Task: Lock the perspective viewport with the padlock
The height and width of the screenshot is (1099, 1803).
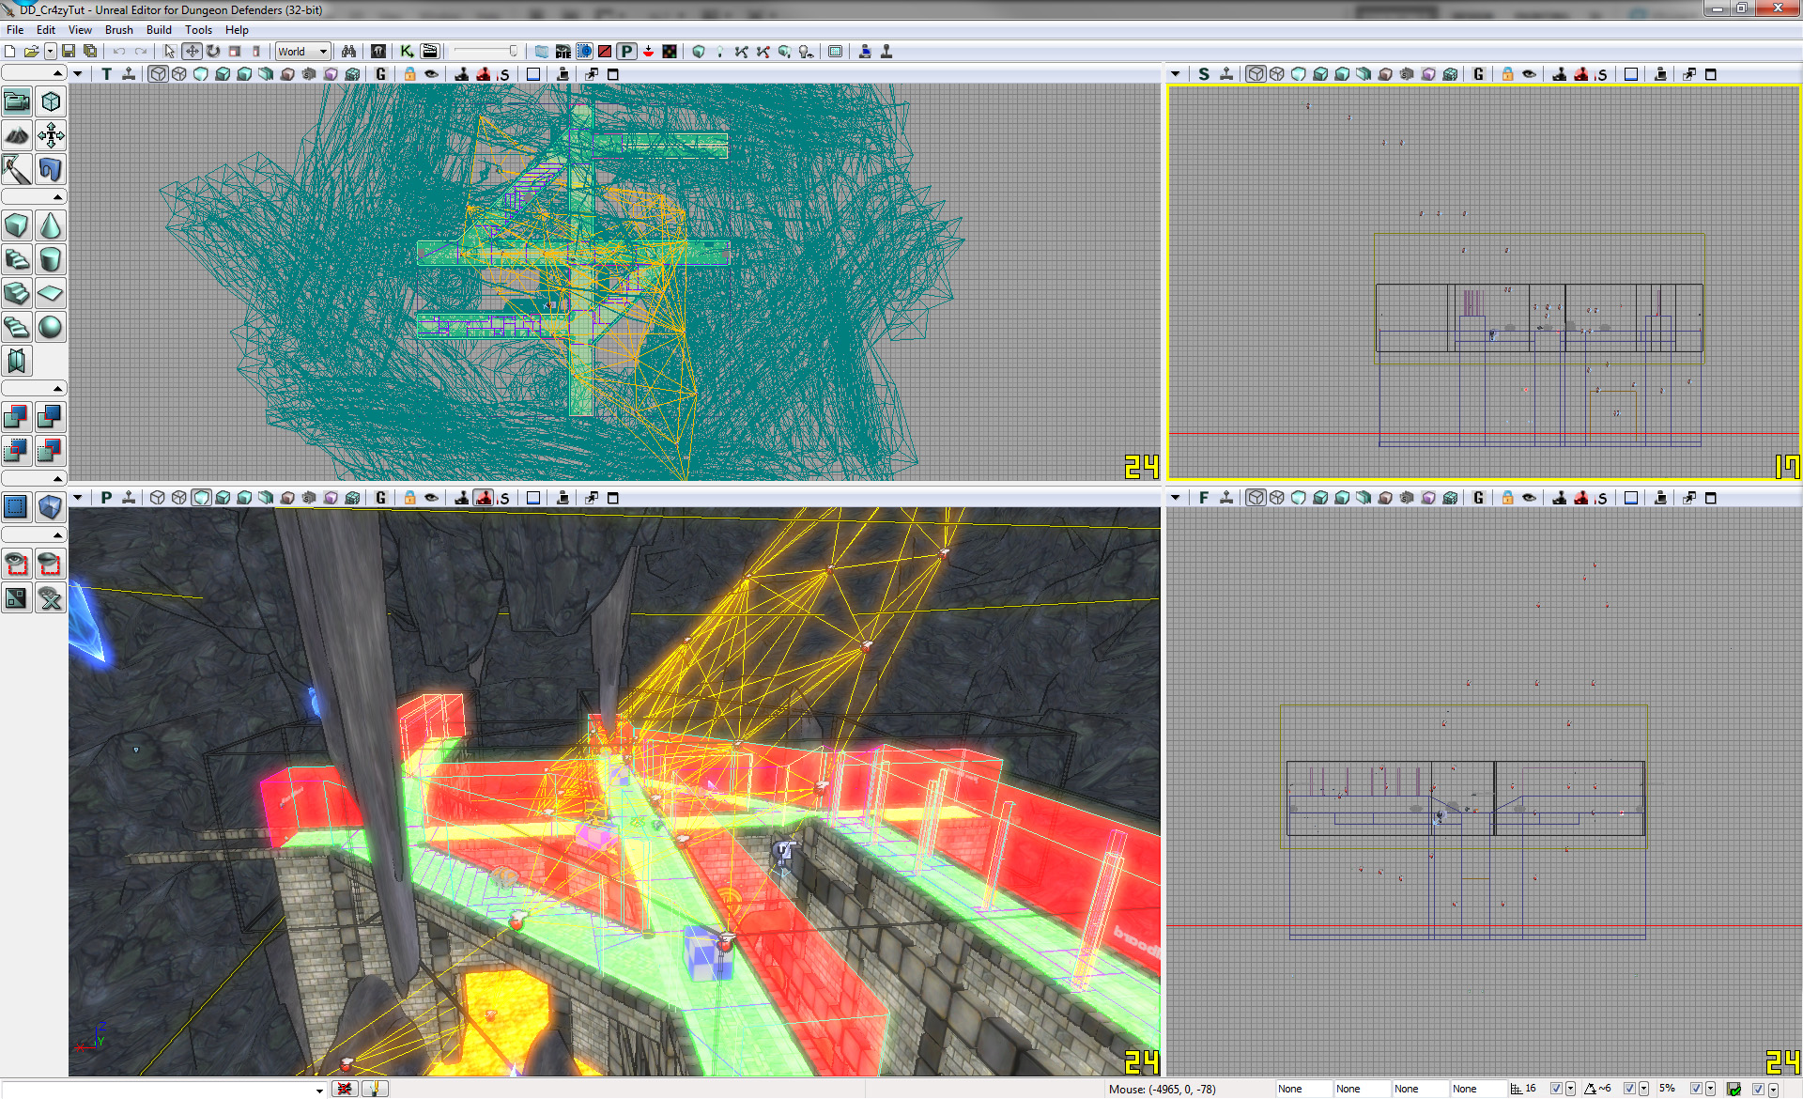Action: pos(409,498)
